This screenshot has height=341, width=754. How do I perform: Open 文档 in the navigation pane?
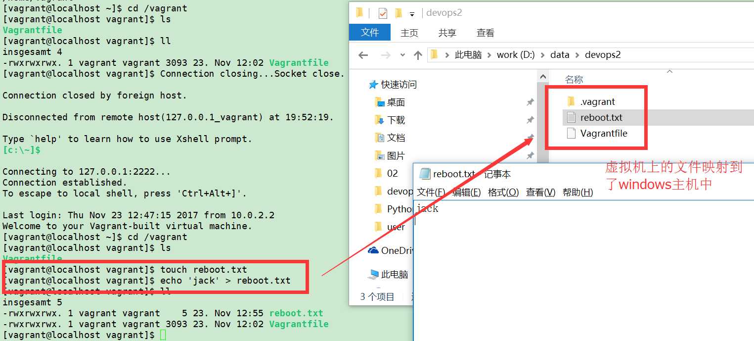coord(396,138)
